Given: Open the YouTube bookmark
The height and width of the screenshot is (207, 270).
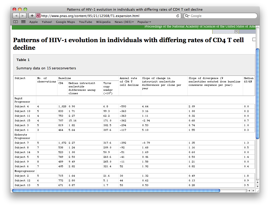Looking at the screenshot, I should pyautogui.click(x=85, y=22).
